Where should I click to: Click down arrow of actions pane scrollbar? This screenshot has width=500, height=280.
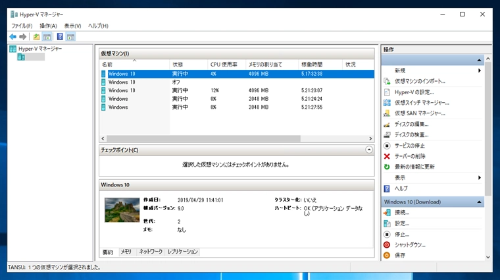click(x=488, y=257)
